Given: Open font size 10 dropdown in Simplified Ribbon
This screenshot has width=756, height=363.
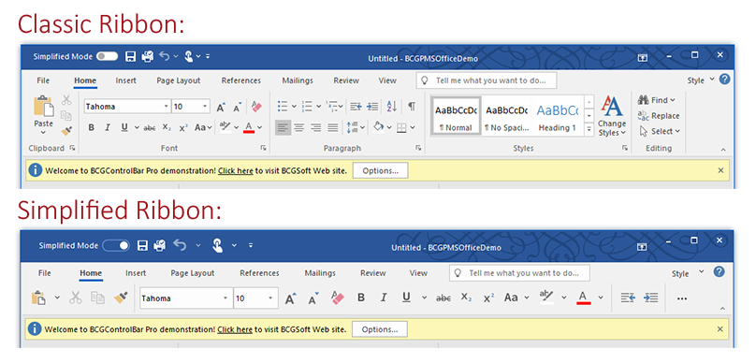Looking at the screenshot, I should click(x=271, y=298).
